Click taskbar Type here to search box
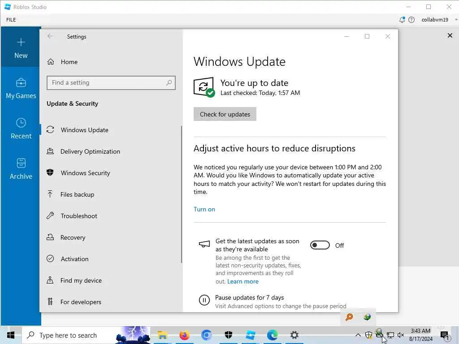 click(x=87, y=335)
